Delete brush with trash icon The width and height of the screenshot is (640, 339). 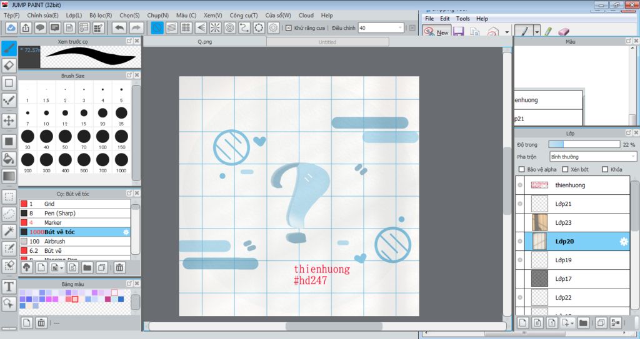pos(119,268)
